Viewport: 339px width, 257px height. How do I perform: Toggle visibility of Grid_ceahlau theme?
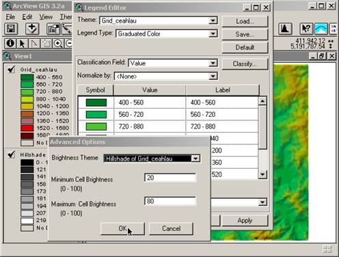11,69
